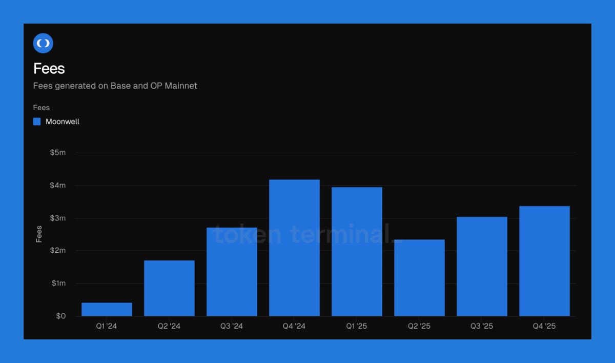Click the Q1 '25 x-axis label
615x363 pixels.
coord(357,326)
